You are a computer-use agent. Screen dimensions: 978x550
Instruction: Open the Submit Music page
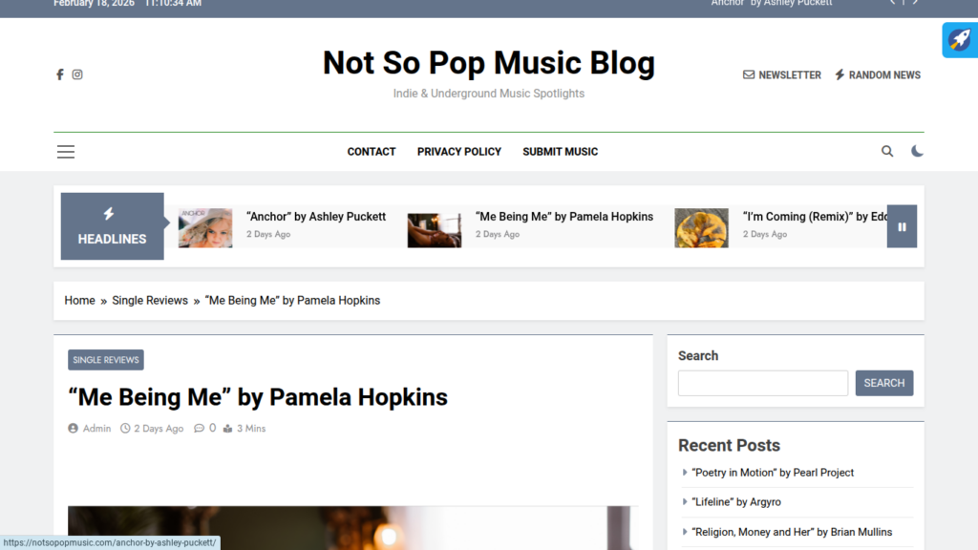[560, 152]
